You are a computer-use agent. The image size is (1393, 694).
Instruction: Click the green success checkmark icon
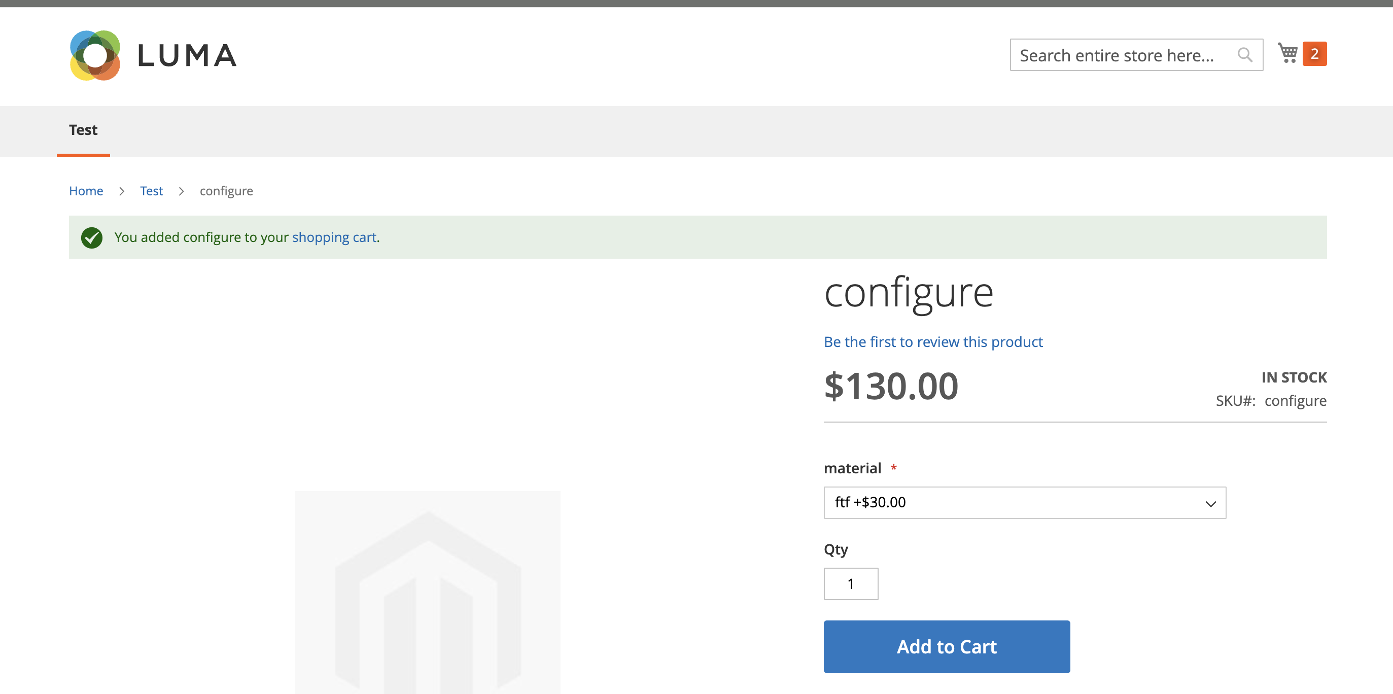tap(91, 237)
